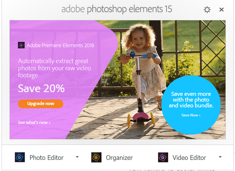Follow the Save Now link

click(x=191, y=115)
